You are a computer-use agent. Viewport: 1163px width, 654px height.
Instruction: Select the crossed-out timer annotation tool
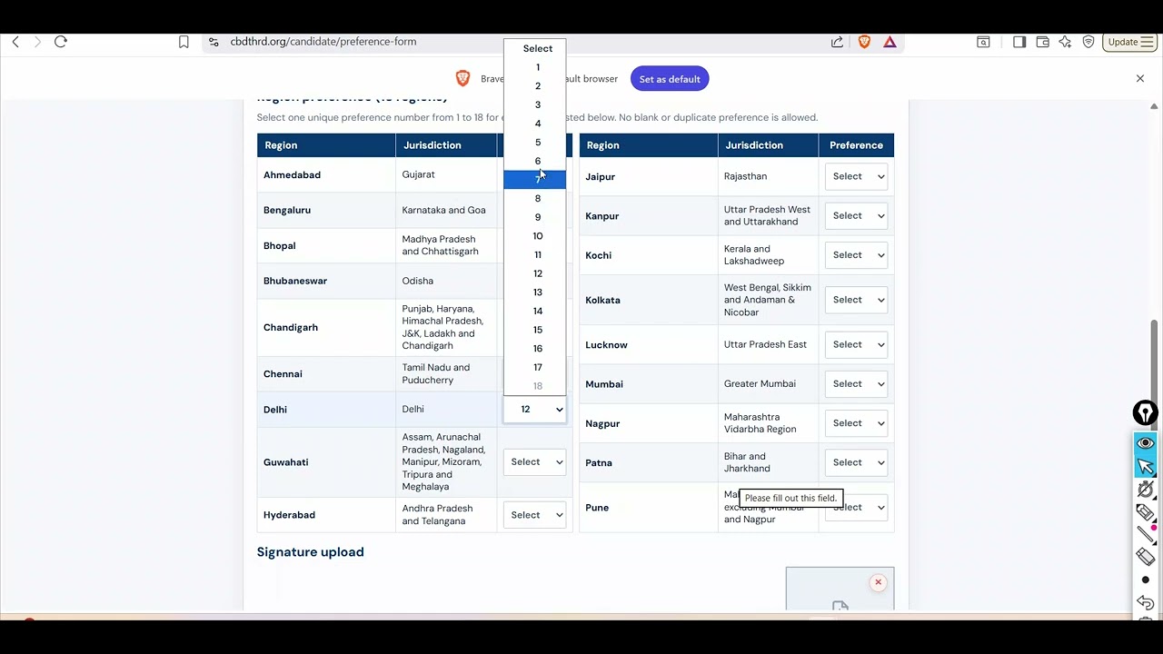click(x=1146, y=490)
